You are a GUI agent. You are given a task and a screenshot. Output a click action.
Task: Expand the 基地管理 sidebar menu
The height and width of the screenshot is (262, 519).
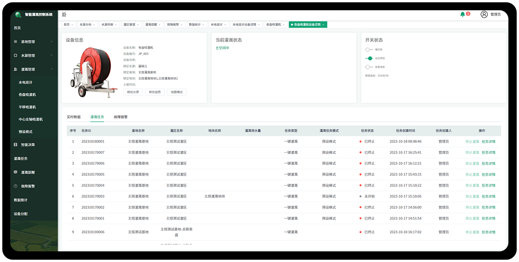click(51, 41)
